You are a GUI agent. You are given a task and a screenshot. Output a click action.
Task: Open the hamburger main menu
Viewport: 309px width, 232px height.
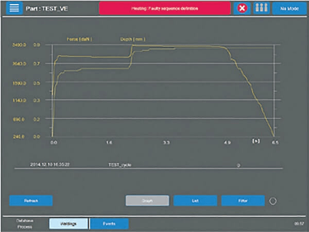(x=14, y=8)
